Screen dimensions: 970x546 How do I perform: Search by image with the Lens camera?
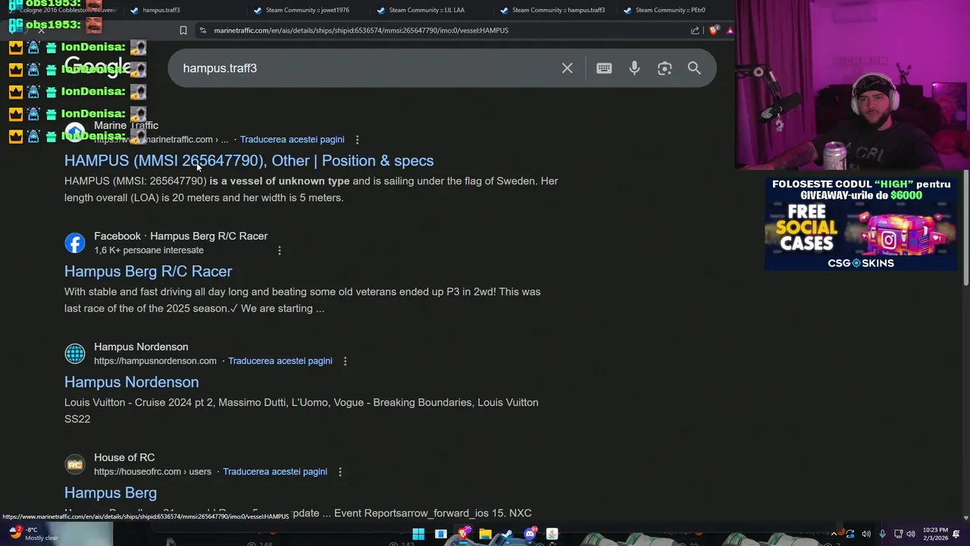[665, 68]
